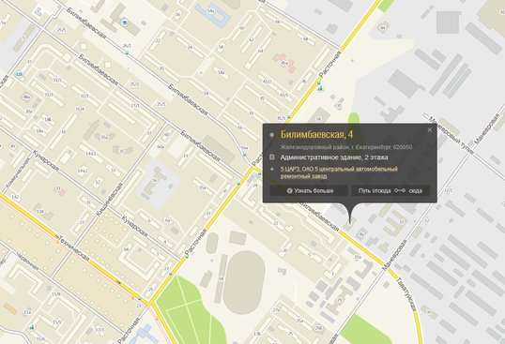Viewport: 505px width, 344px height.
Task: Click blue stop icon on upper Расточная street
Action: pos(320,86)
